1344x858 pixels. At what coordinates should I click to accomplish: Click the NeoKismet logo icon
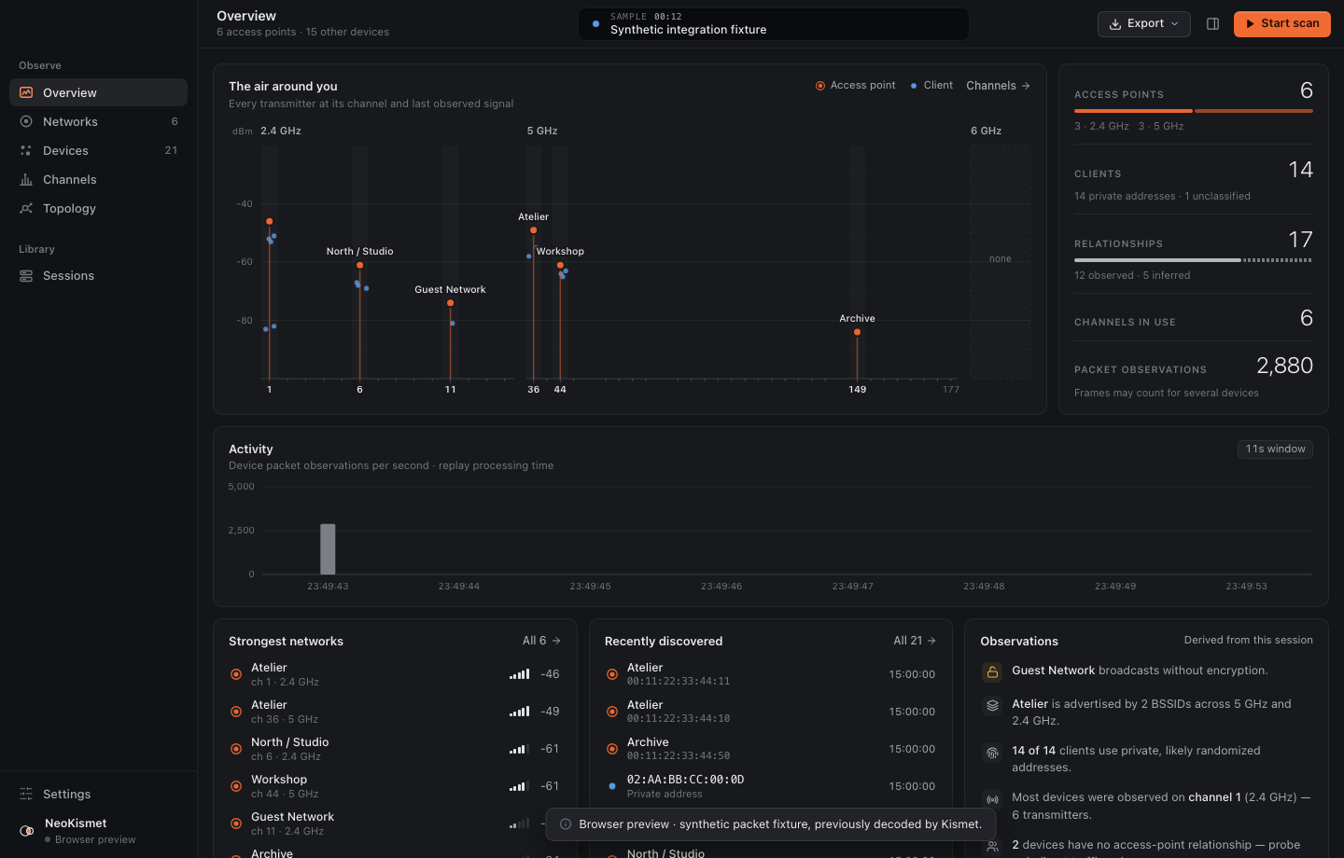coord(27,831)
